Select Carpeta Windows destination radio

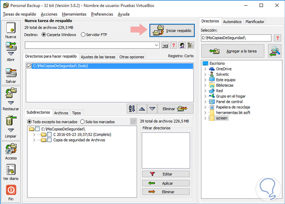(x=44, y=35)
